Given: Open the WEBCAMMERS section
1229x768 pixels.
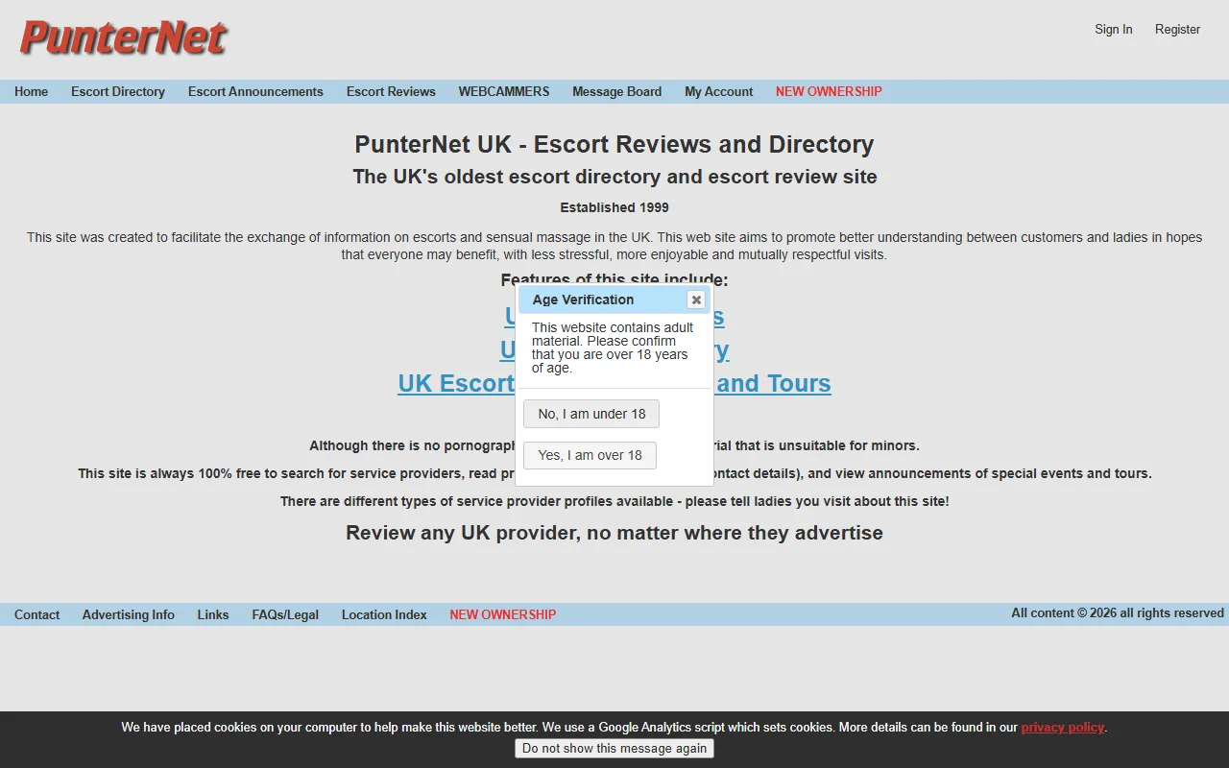Looking at the screenshot, I should click(x=503, y=91).
